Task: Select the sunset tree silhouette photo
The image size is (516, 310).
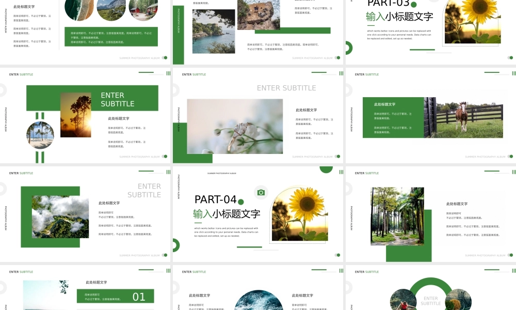Action: point(76,115)
